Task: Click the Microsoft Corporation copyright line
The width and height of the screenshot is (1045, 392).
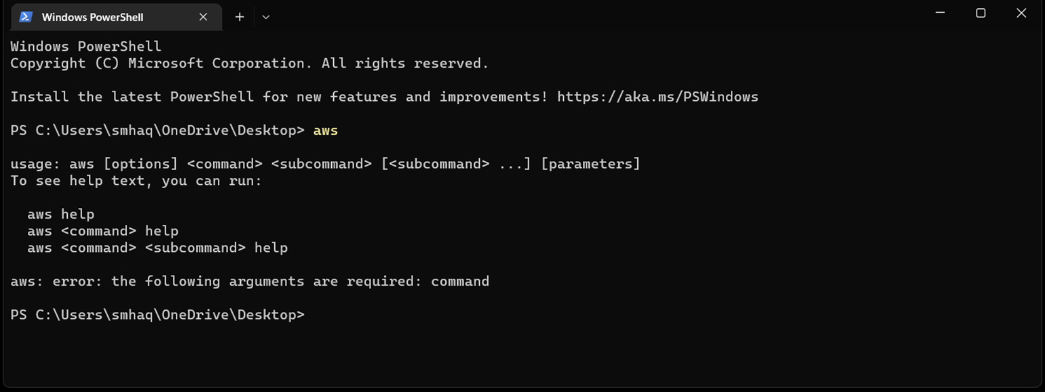Action: (x=249, y=64)
